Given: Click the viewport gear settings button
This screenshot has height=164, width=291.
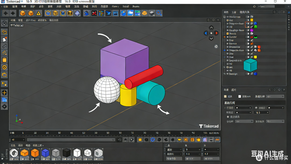Looking at the screenshot, I should pos(216,46).
